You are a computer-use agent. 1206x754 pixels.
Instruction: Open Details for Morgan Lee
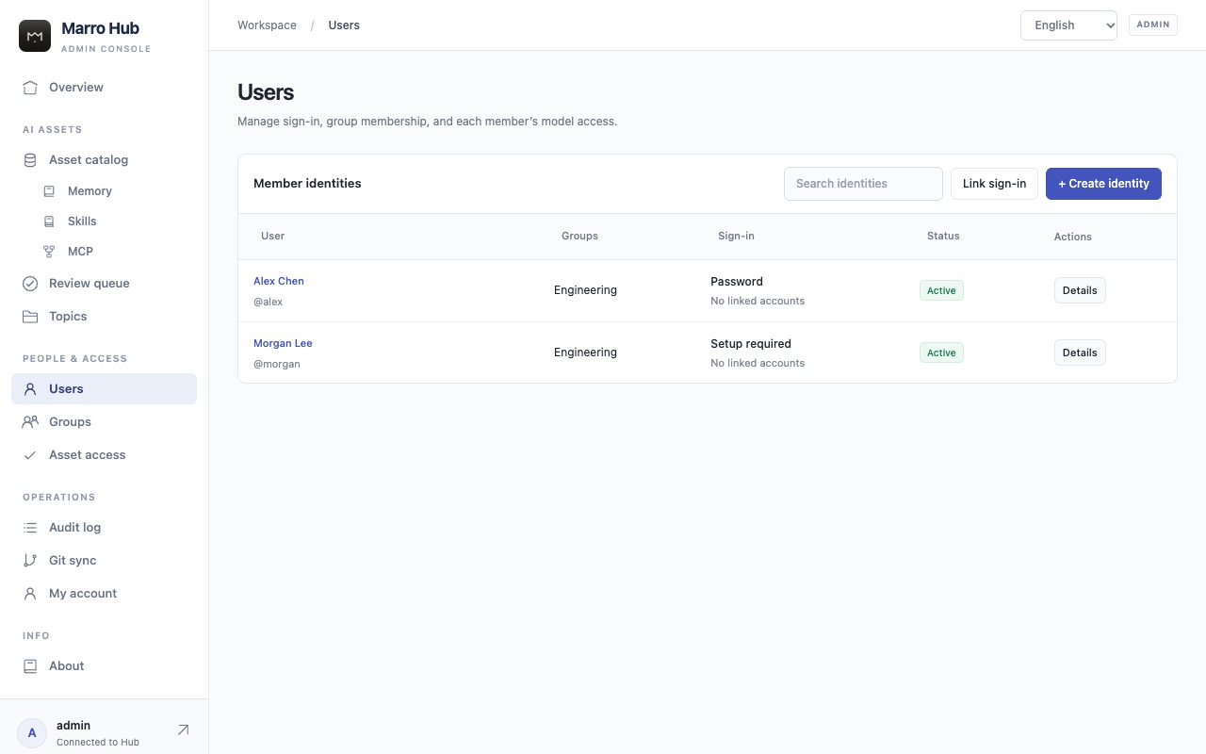(x=1080, y=352)
